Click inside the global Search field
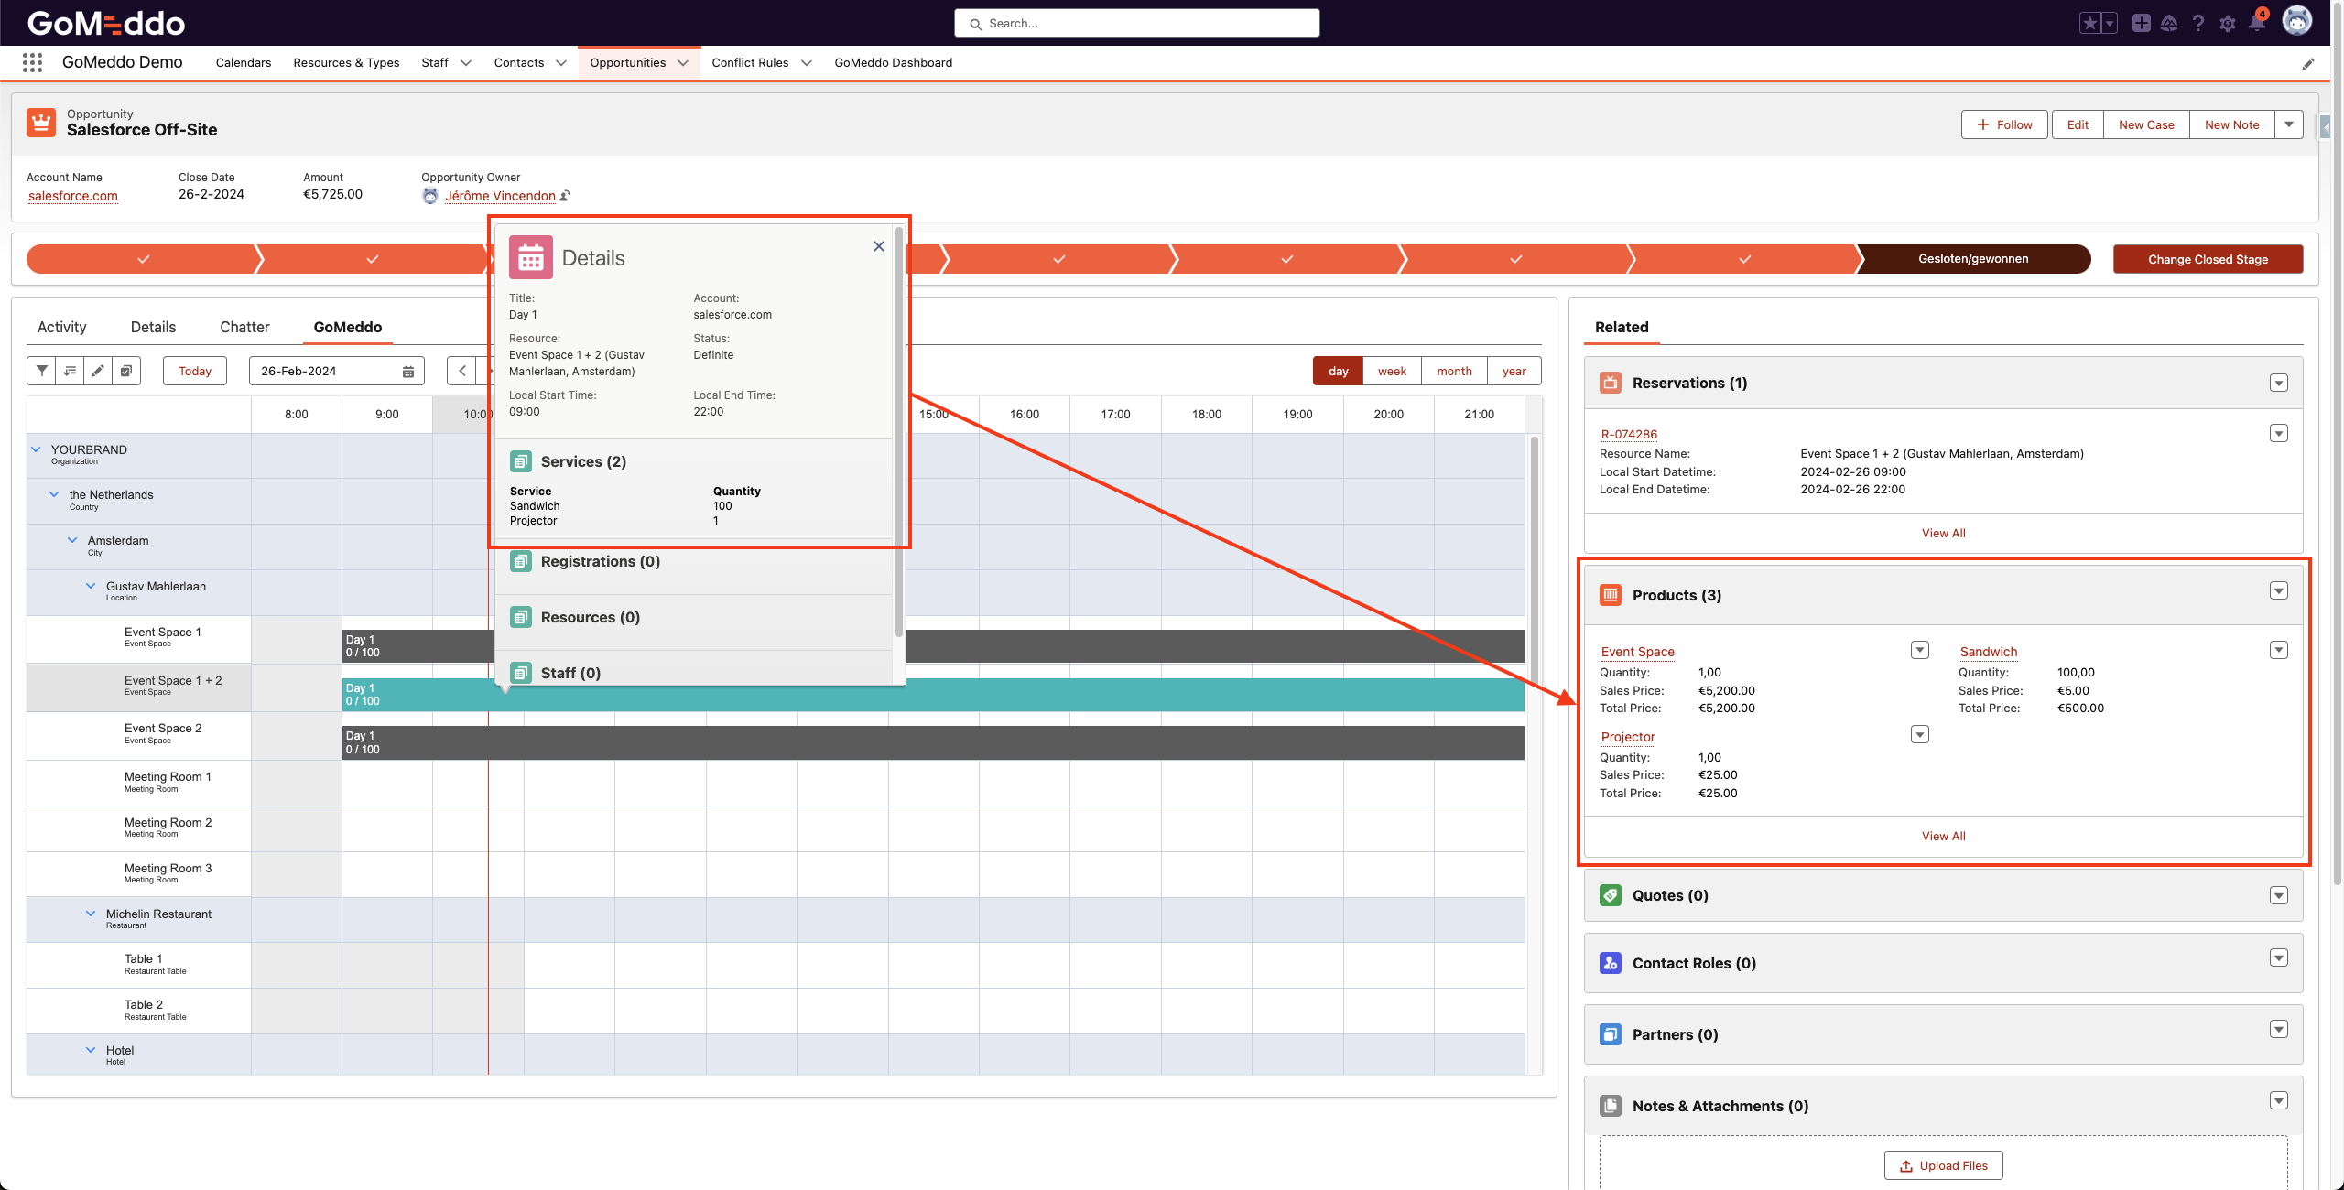This screenshot has height=1190, width=2344. click(x=1135, y=23)
